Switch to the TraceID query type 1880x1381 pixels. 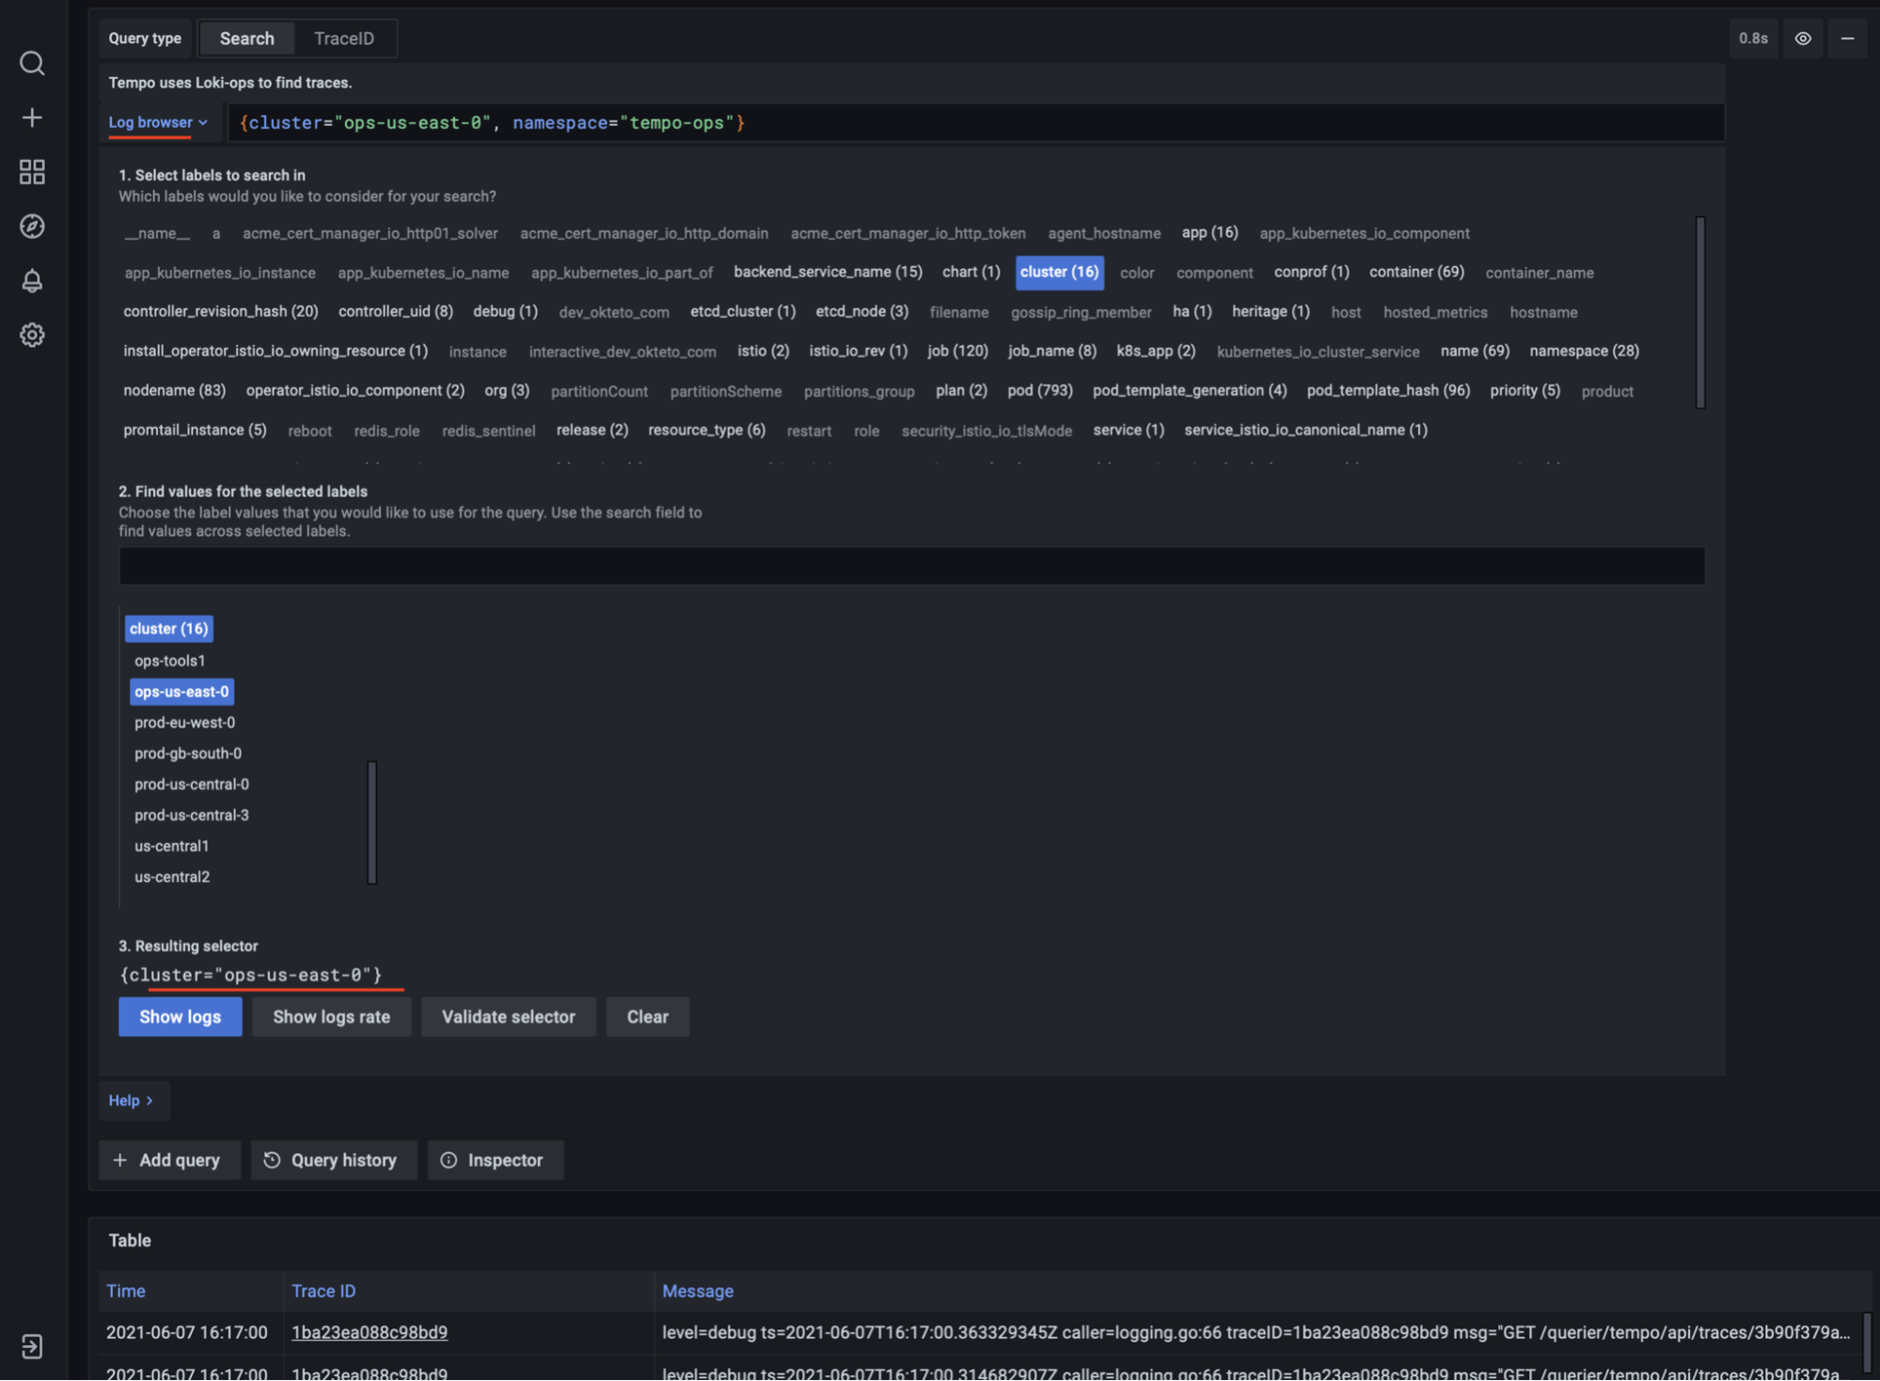[x=343, y=39]
